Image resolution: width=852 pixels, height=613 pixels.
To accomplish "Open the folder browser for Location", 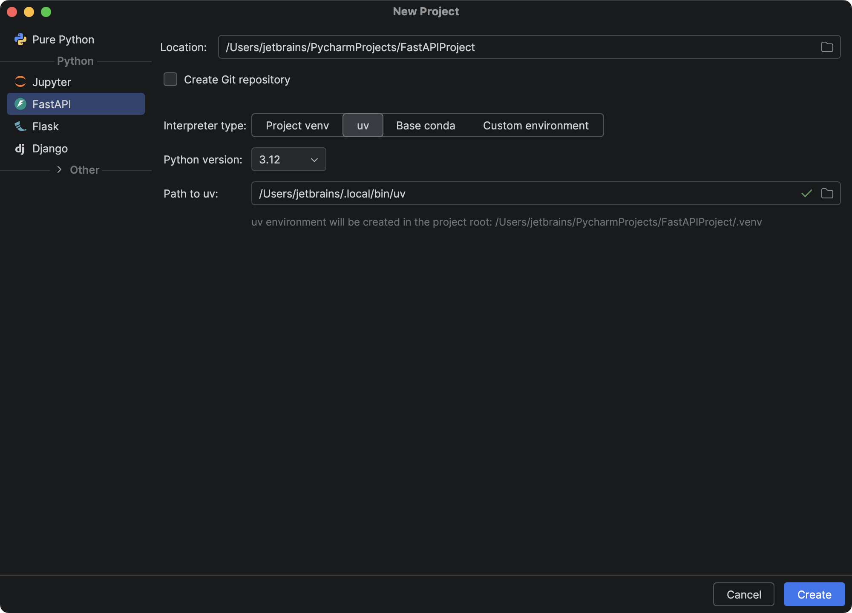I will click(x=827, y=47).
